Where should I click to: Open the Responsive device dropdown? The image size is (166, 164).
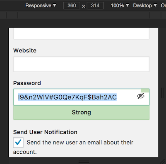point(41,5)
